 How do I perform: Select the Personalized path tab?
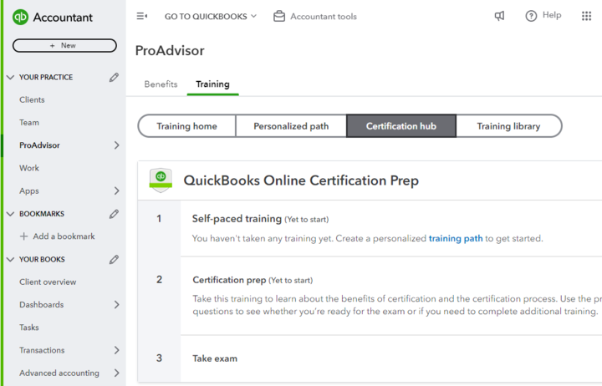[291, 126]
